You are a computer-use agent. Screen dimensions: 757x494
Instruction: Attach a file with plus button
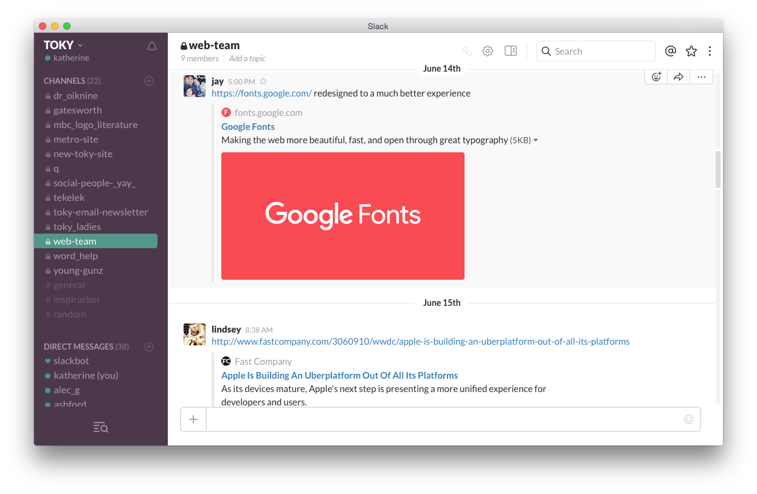coord(193,419)
